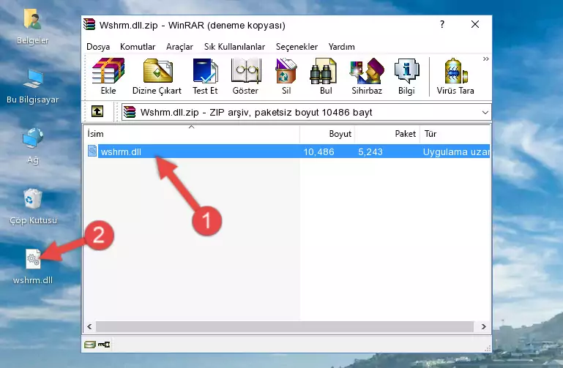Screen dimensions: 563x368
Task: Open the Komutlar menu
Action: 138,47
